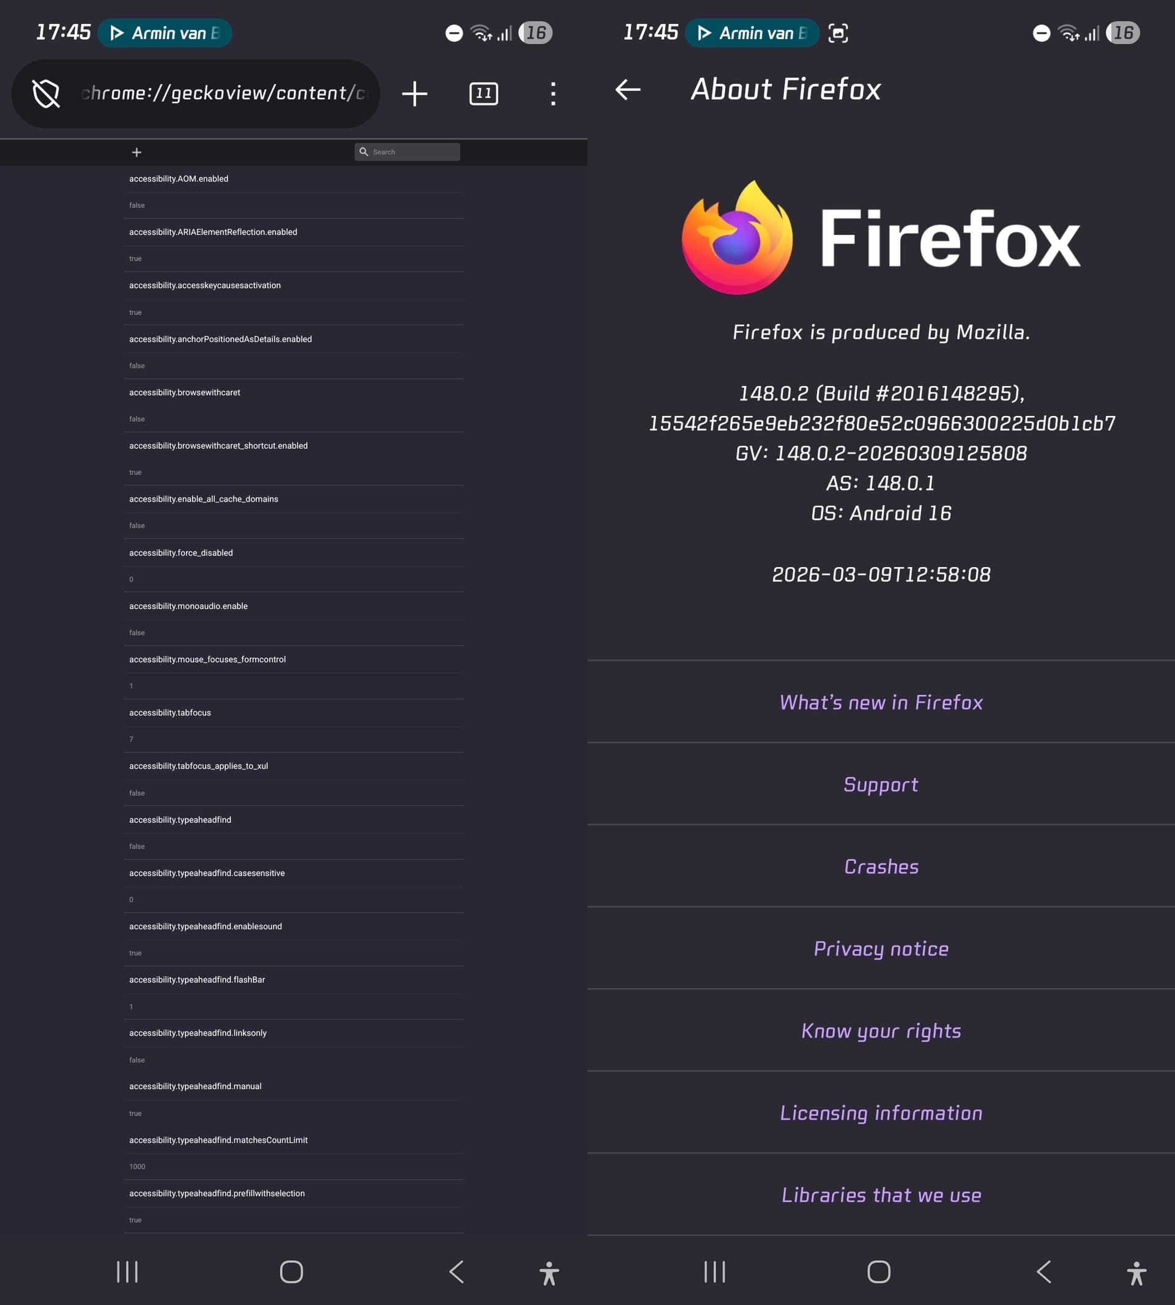Open the Privacy notice link

(x=881, y=948)
